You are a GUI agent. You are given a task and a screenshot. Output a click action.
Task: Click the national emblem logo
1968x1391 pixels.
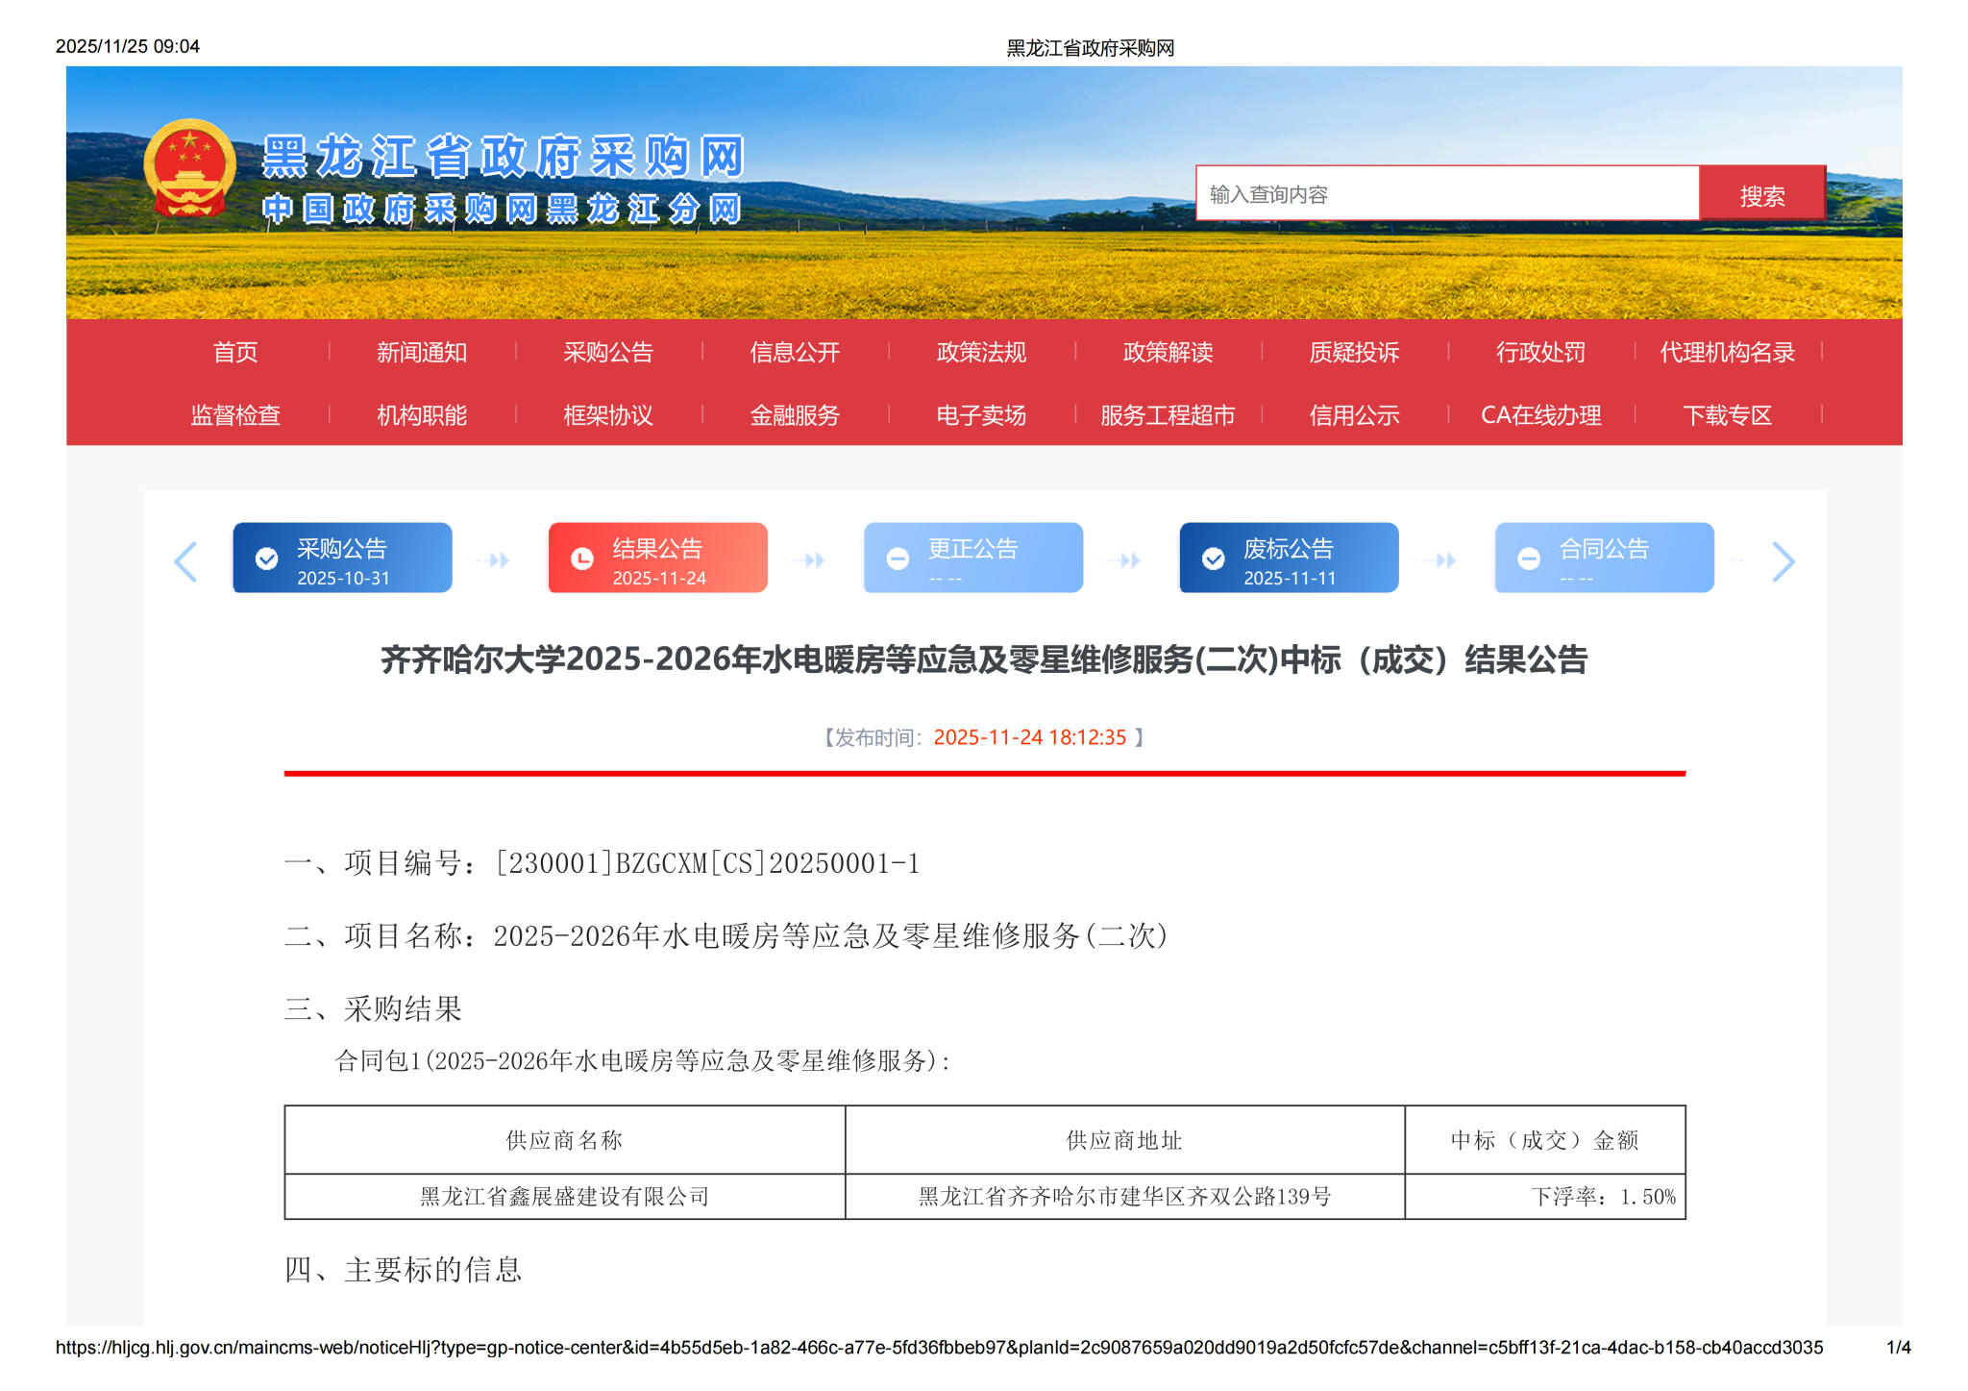pos(189,169)
